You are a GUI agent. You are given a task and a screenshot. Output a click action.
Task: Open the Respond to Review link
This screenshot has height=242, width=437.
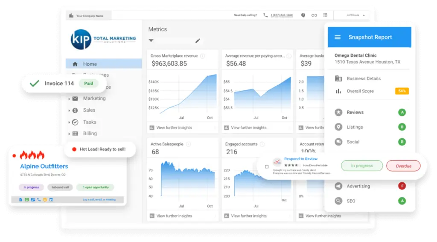point(300,159)
